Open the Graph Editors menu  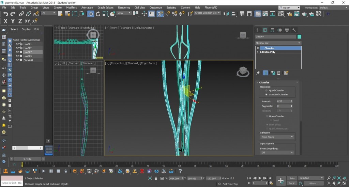[105, 7]
